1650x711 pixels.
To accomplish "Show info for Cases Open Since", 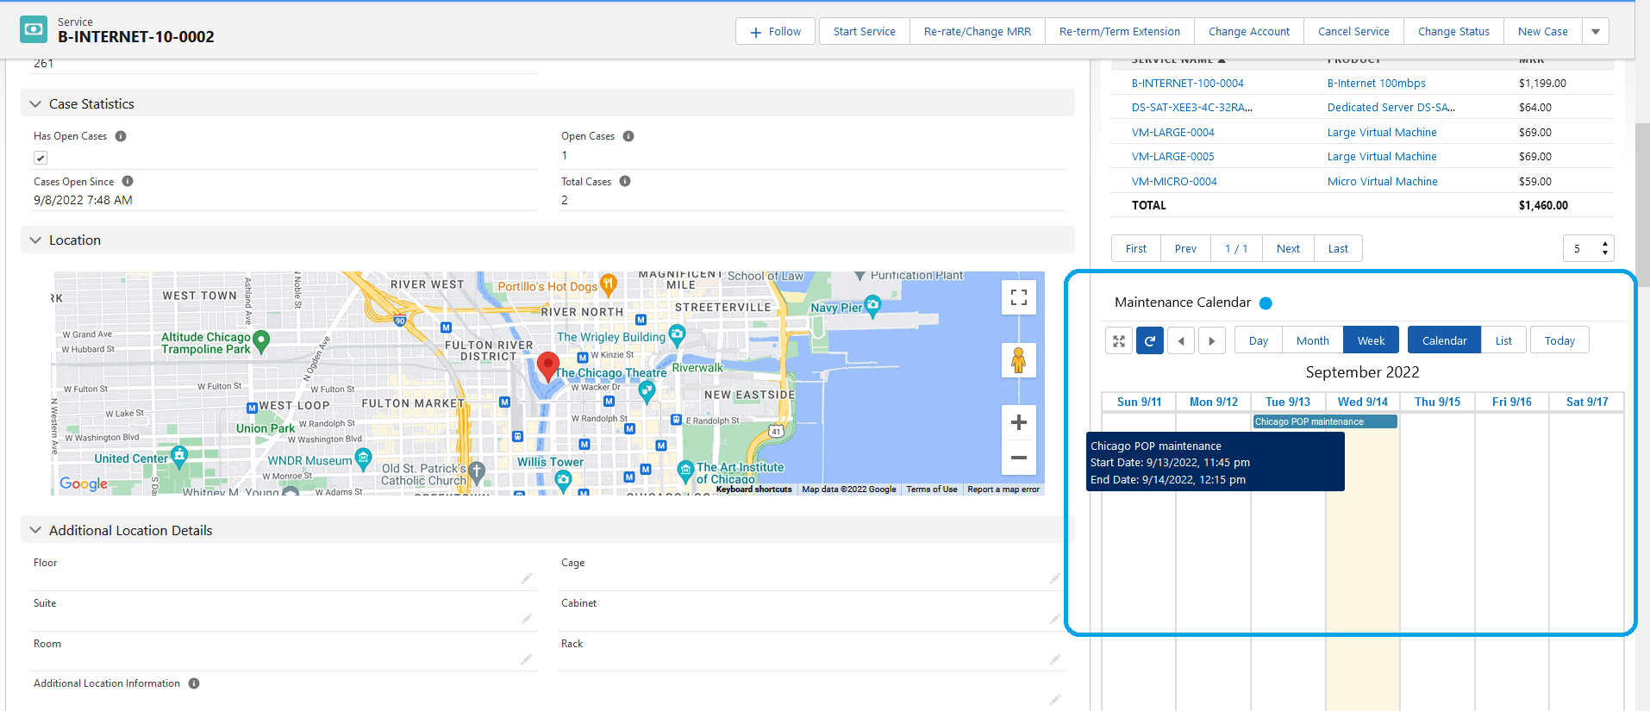I will tap(128, 181).
